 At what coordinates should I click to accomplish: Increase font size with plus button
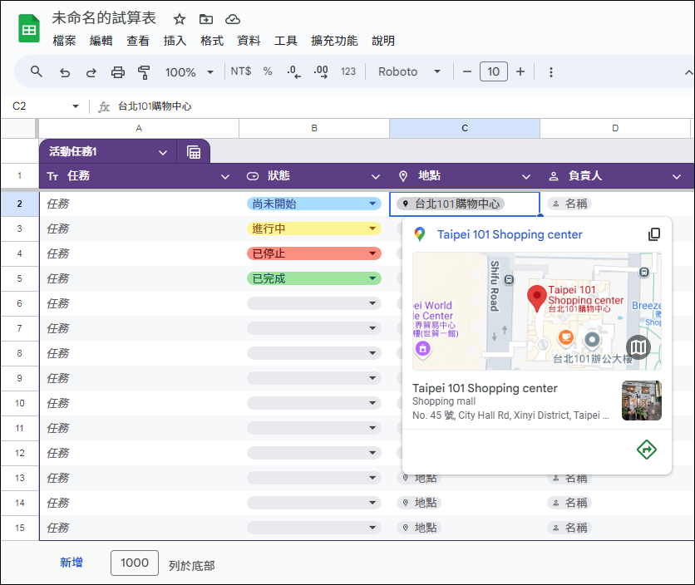point(520,71)
